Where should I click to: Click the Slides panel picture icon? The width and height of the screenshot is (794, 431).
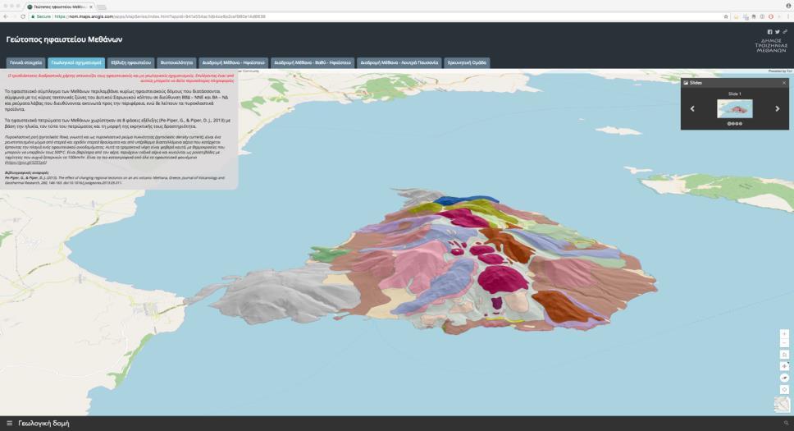(x=686, y=83)
